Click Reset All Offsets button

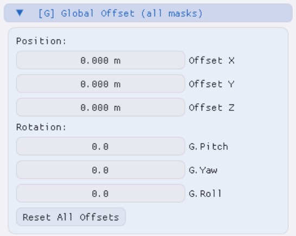tap(71, 217)
